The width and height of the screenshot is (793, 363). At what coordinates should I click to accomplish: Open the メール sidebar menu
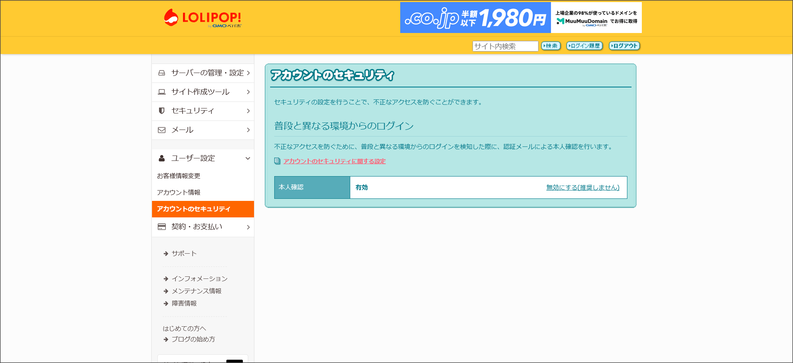pyautogui.click(x=203, y=130)
